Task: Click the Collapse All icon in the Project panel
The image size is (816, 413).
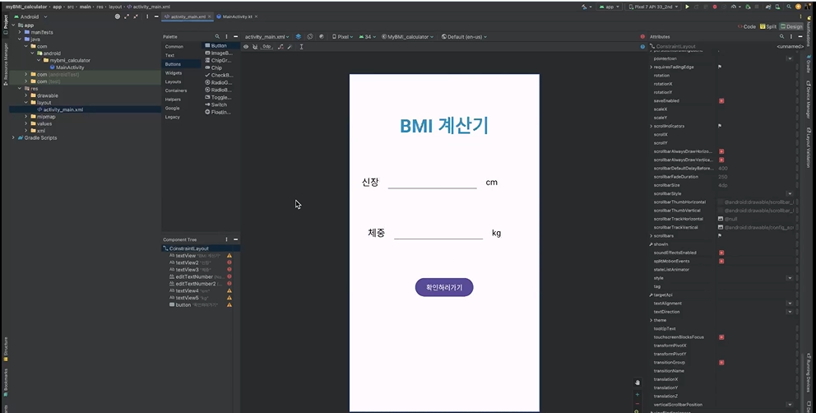Action: (x=136, y=16)
